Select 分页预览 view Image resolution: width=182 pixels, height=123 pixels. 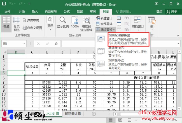coord(17,24)
